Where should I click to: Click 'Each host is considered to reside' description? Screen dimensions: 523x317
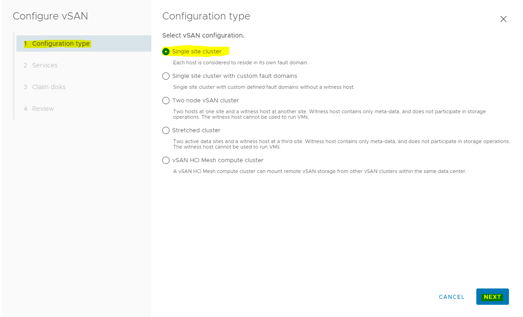[x=241, y=62]
